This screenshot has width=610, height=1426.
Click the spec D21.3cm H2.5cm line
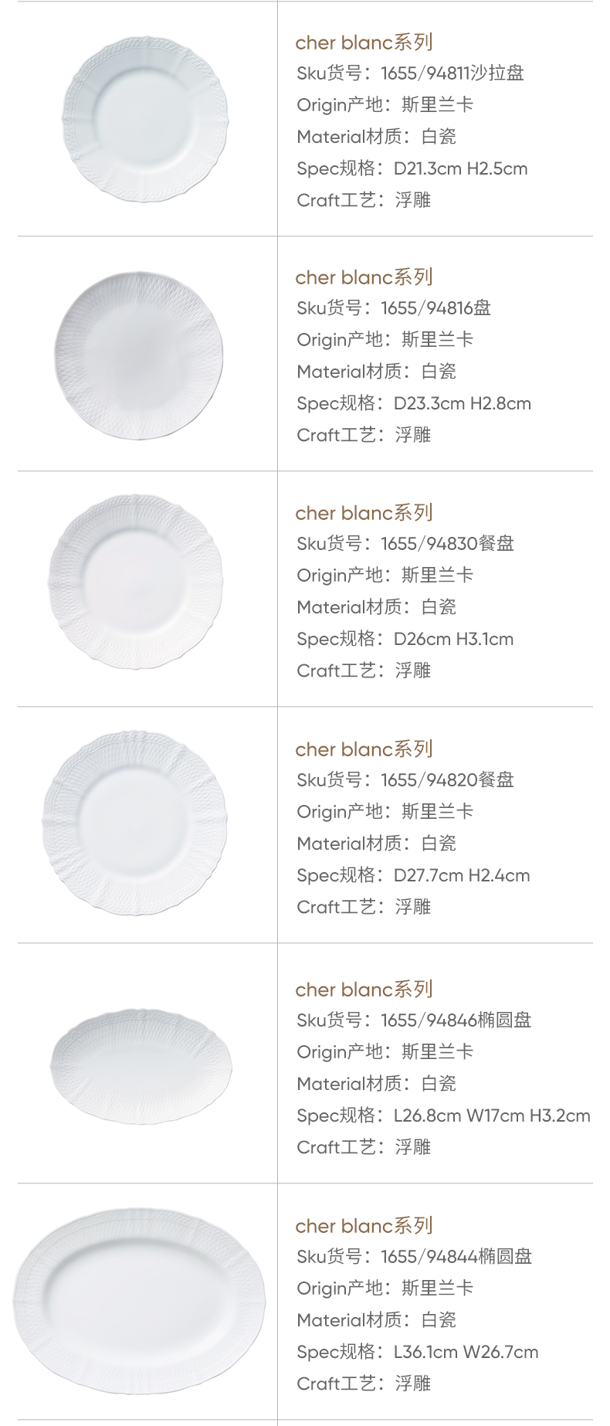[412, 168]
